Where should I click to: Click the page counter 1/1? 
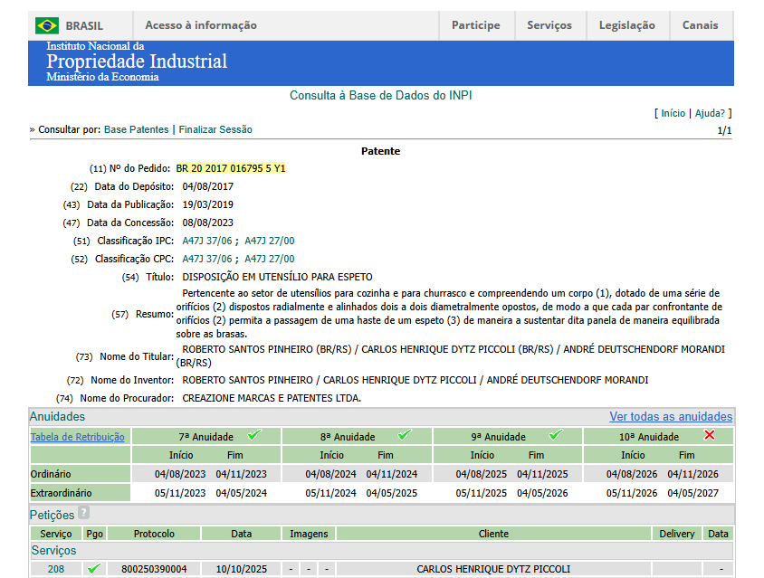pos(724,130)
